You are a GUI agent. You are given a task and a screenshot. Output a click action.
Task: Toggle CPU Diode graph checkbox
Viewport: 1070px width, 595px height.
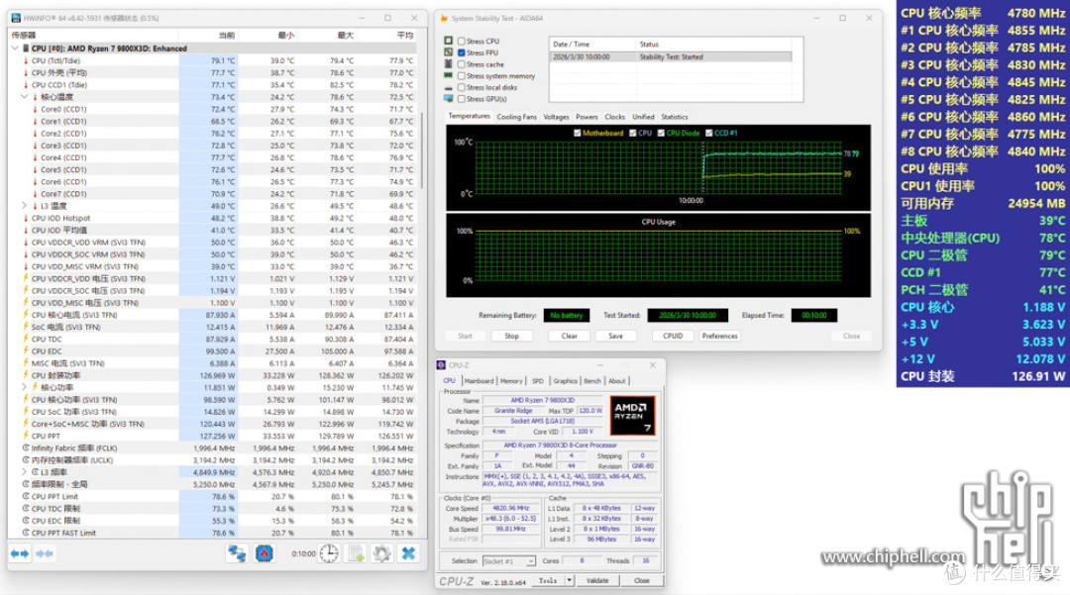pyautogui.click(x=661, y=133)
